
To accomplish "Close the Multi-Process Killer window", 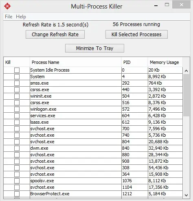I will coord(181,5).
